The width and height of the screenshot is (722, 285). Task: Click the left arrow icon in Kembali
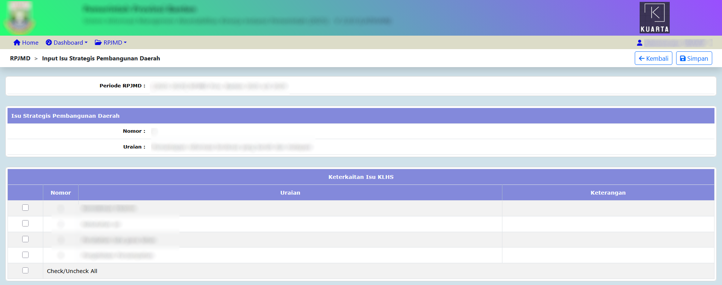(x=642, y=58)
